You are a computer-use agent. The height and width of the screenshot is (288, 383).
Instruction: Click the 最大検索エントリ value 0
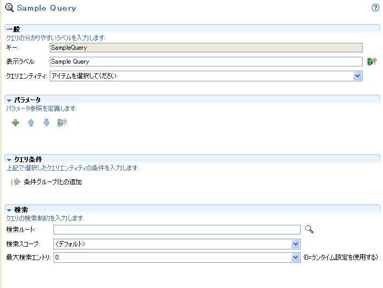(x=57, y=257)
